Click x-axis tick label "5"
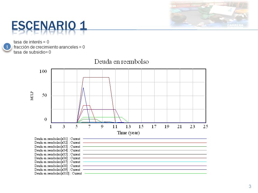 click(77, 127)
